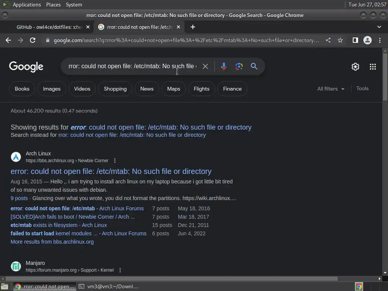The width and height of the screenshot is (388, 291).
Task: Open the '9 posts' link
Action: (x=19, y=198)
